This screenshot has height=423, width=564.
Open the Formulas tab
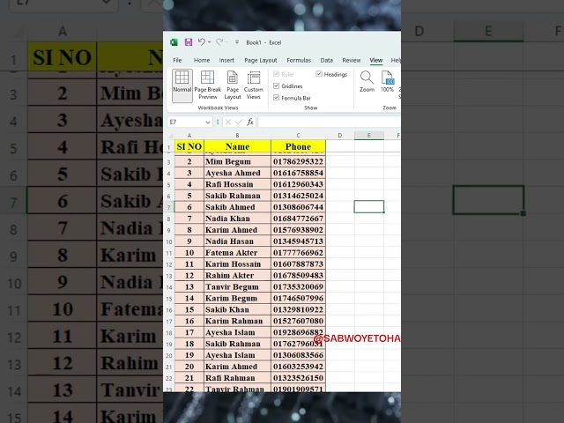coord(299,60)
